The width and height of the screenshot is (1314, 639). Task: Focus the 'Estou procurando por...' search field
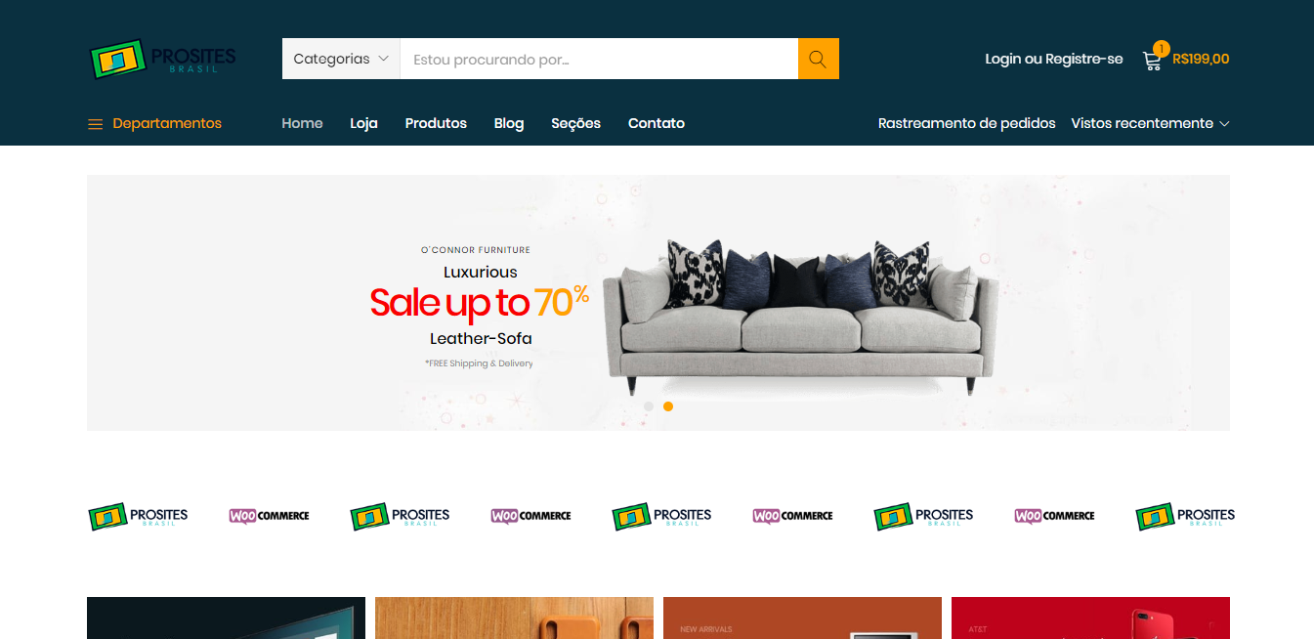pyautogui.click(x=599, y=59)
